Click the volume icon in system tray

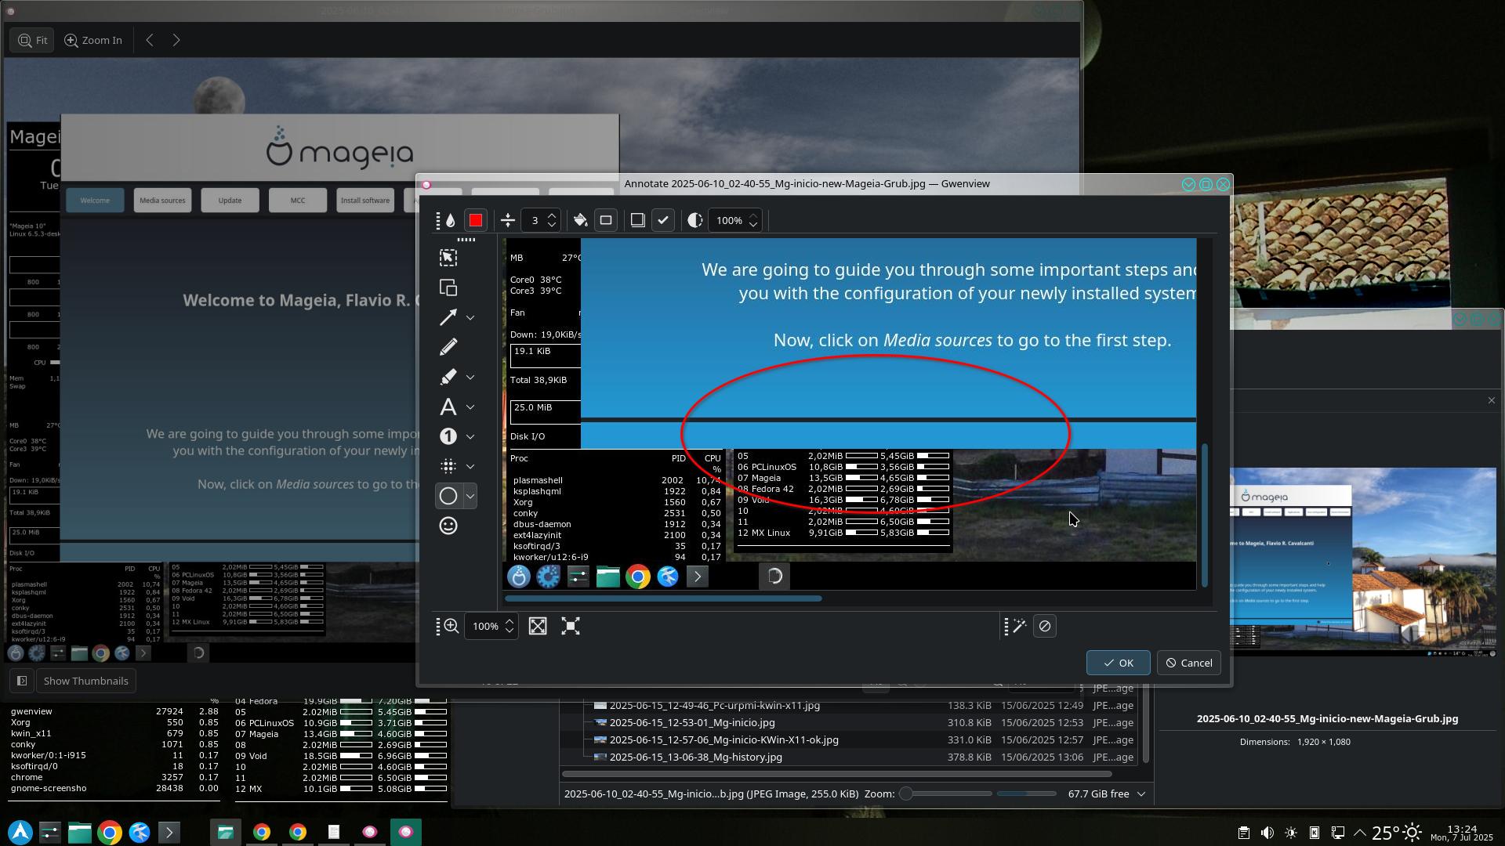pos(1267,833)
